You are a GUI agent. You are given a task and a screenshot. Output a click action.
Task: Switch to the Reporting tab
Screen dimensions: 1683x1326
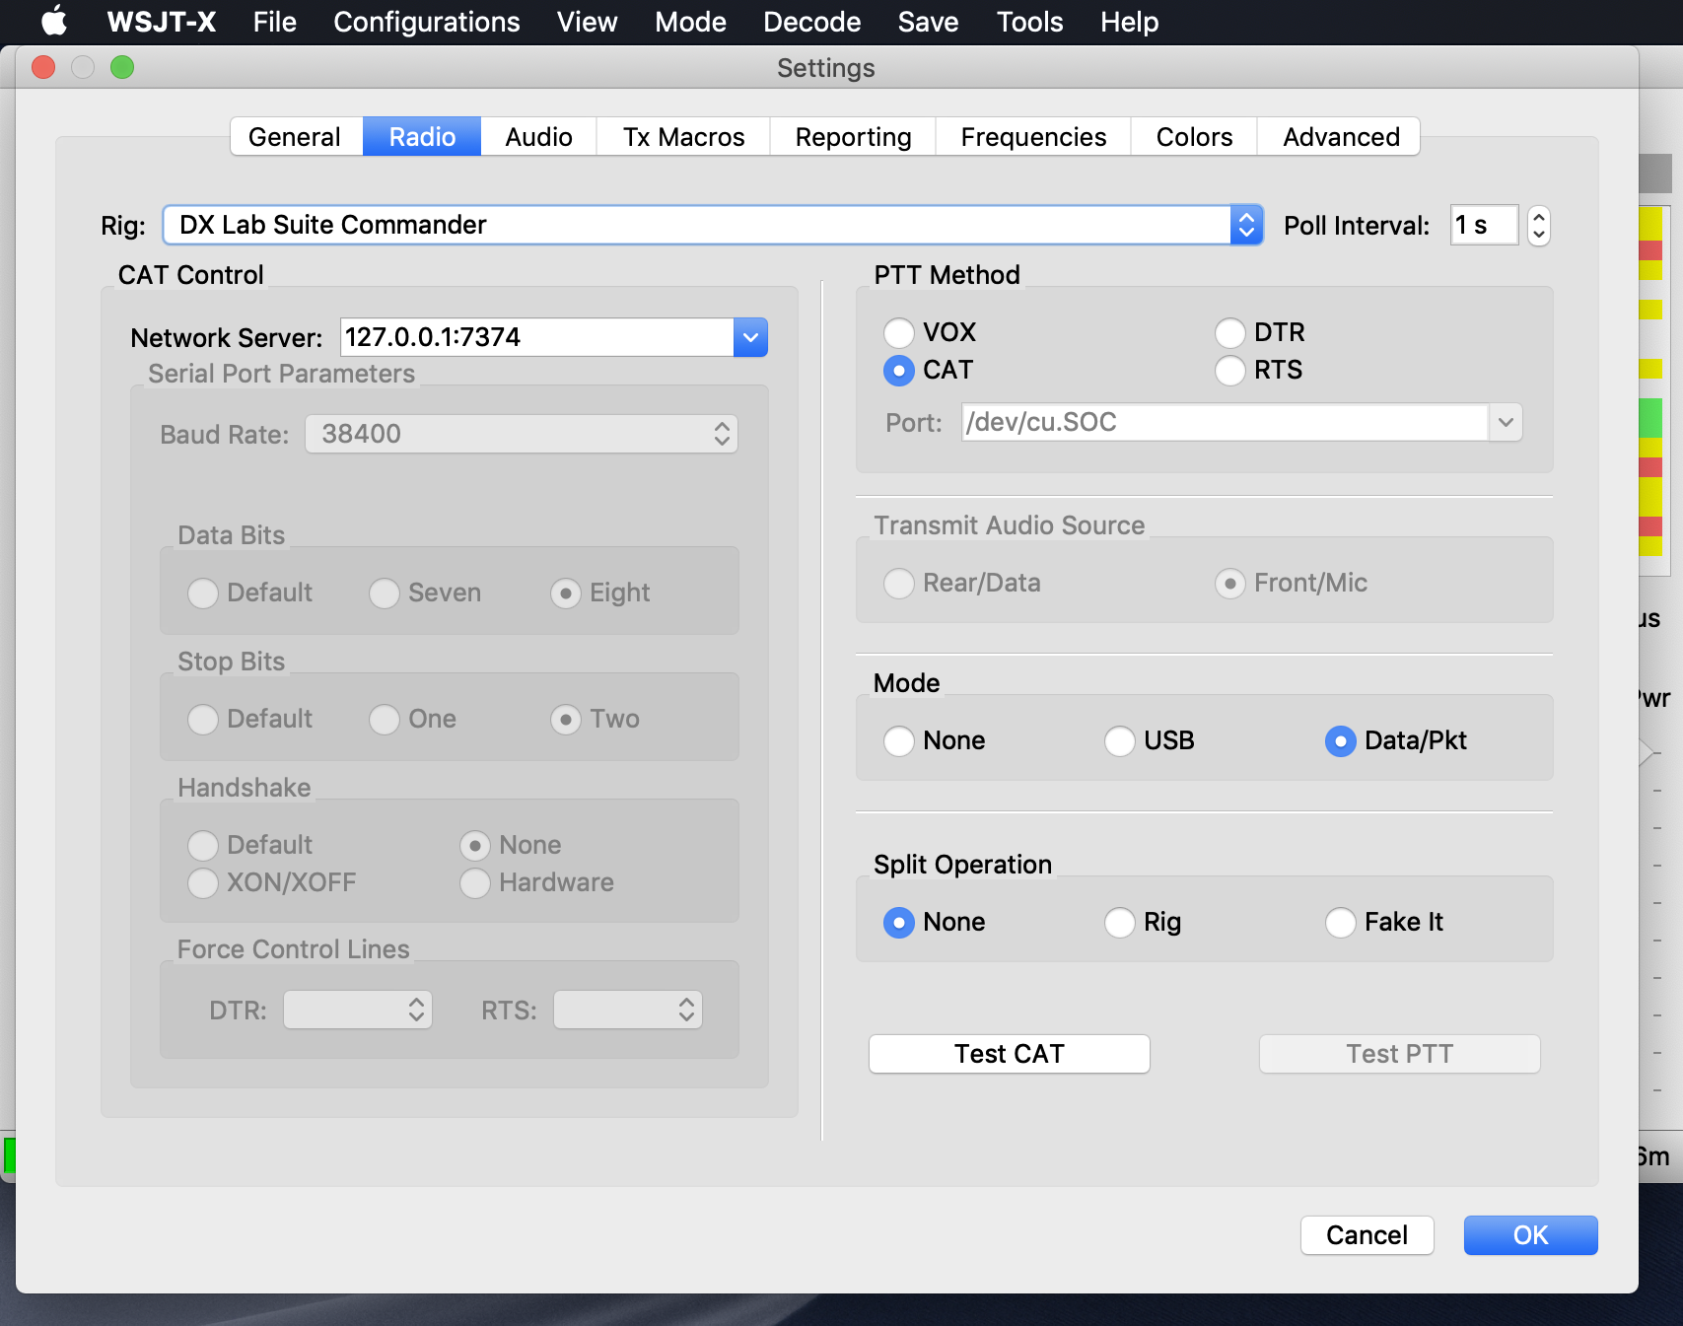pos(853,137)
